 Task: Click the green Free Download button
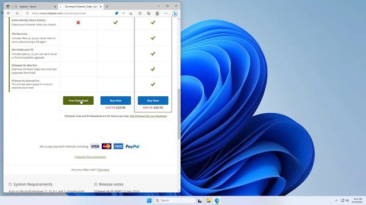tap(78, 100)
